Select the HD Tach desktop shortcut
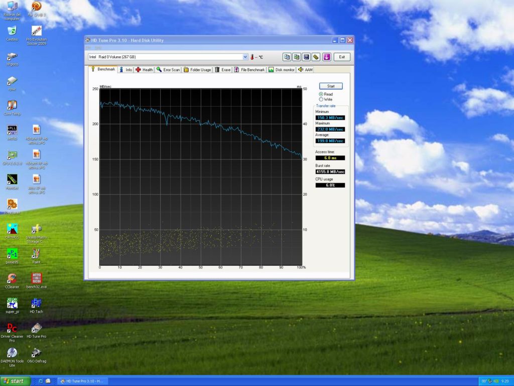The image size is (514, 386). (x=36, y=306)
